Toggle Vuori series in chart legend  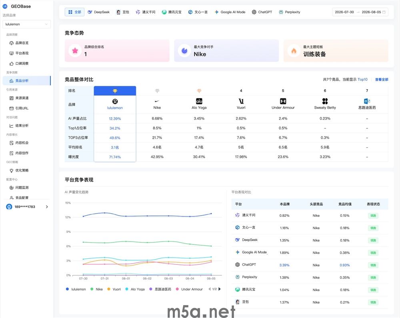pos(114,289)
